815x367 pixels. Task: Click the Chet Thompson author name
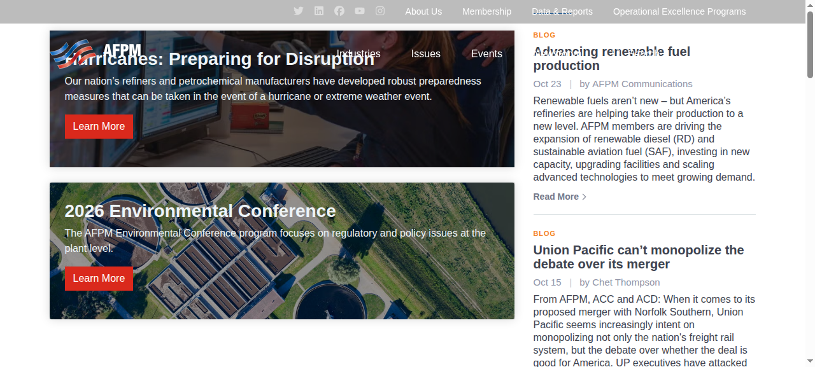[x=626, y=282]
